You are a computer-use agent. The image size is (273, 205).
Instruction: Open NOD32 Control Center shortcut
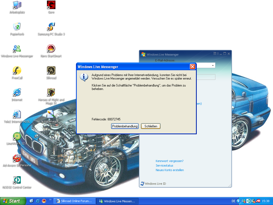coord(17,180)
